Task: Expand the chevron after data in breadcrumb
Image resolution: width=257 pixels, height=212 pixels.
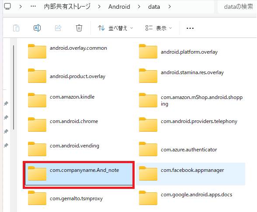Action: (x=170, y=7)
